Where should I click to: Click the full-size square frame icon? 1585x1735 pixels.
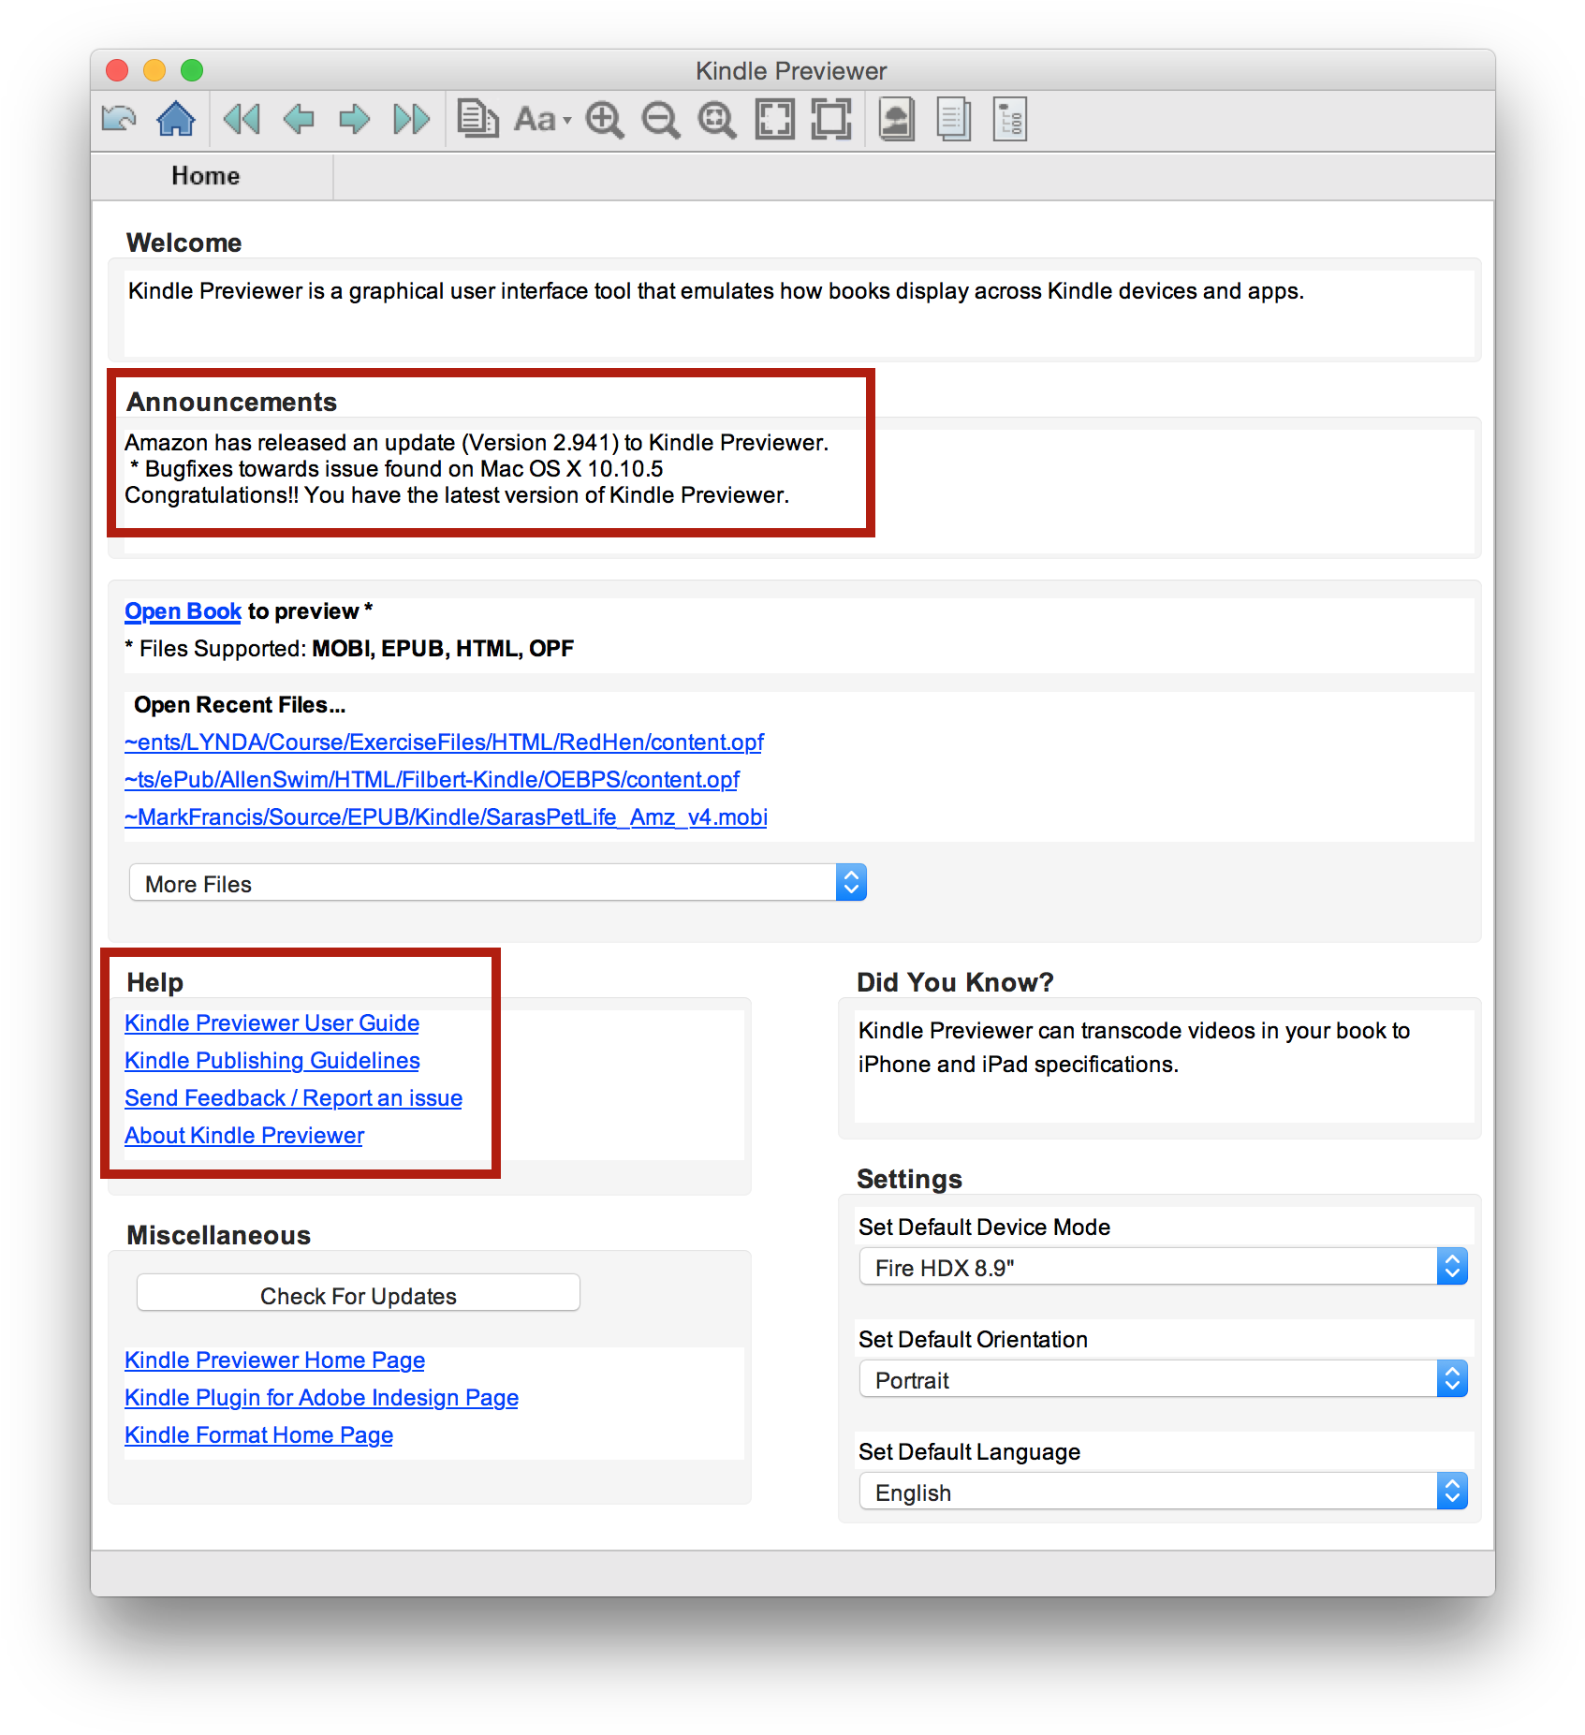[831, 119]
